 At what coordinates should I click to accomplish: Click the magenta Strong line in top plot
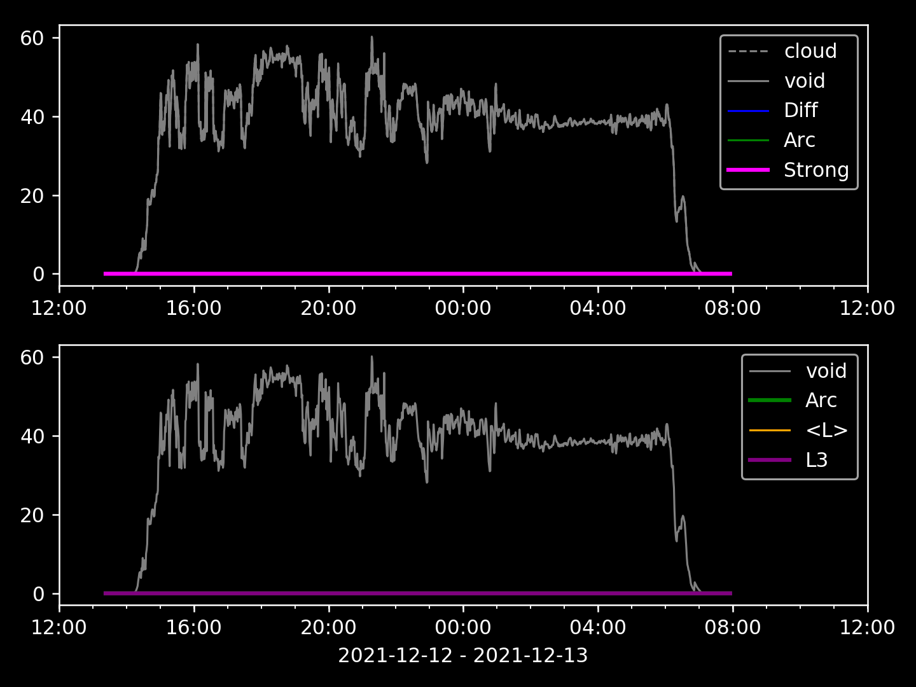pos(418,274)
